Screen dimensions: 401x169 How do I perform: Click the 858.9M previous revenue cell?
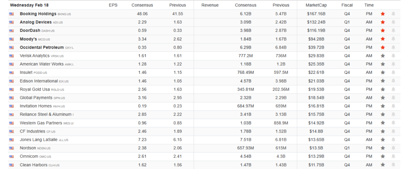click(281, 123)
